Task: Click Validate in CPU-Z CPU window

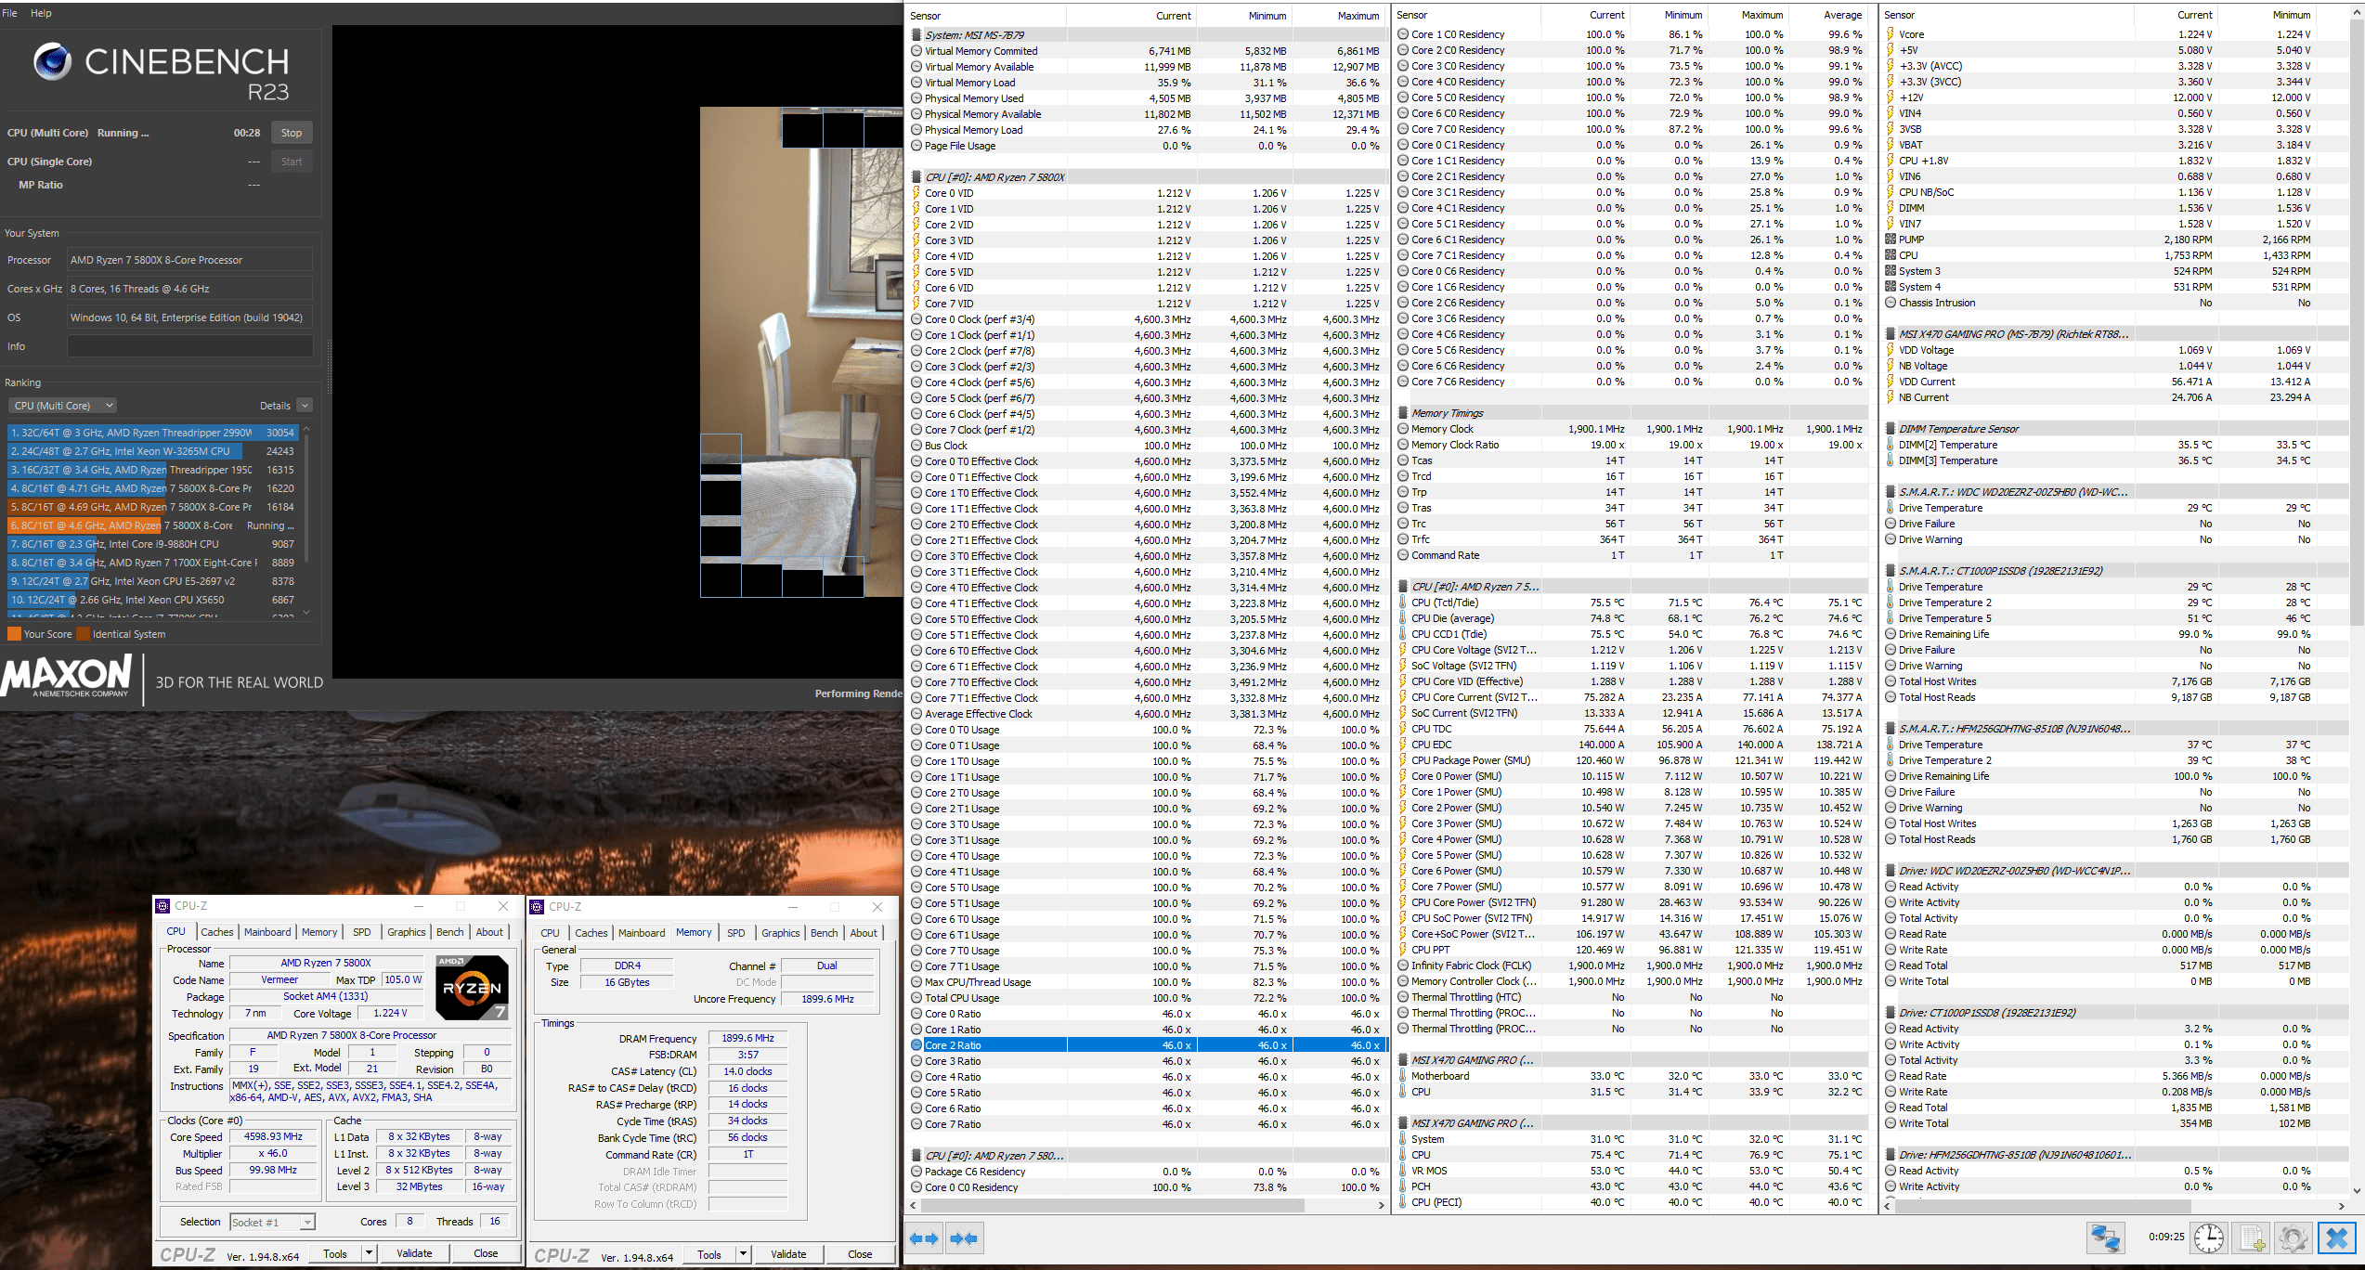Action: (x=414, y=1253)
